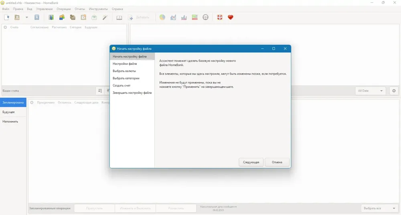
Task: Click the Отмена button in the wizard
Action: pos(277,162)
